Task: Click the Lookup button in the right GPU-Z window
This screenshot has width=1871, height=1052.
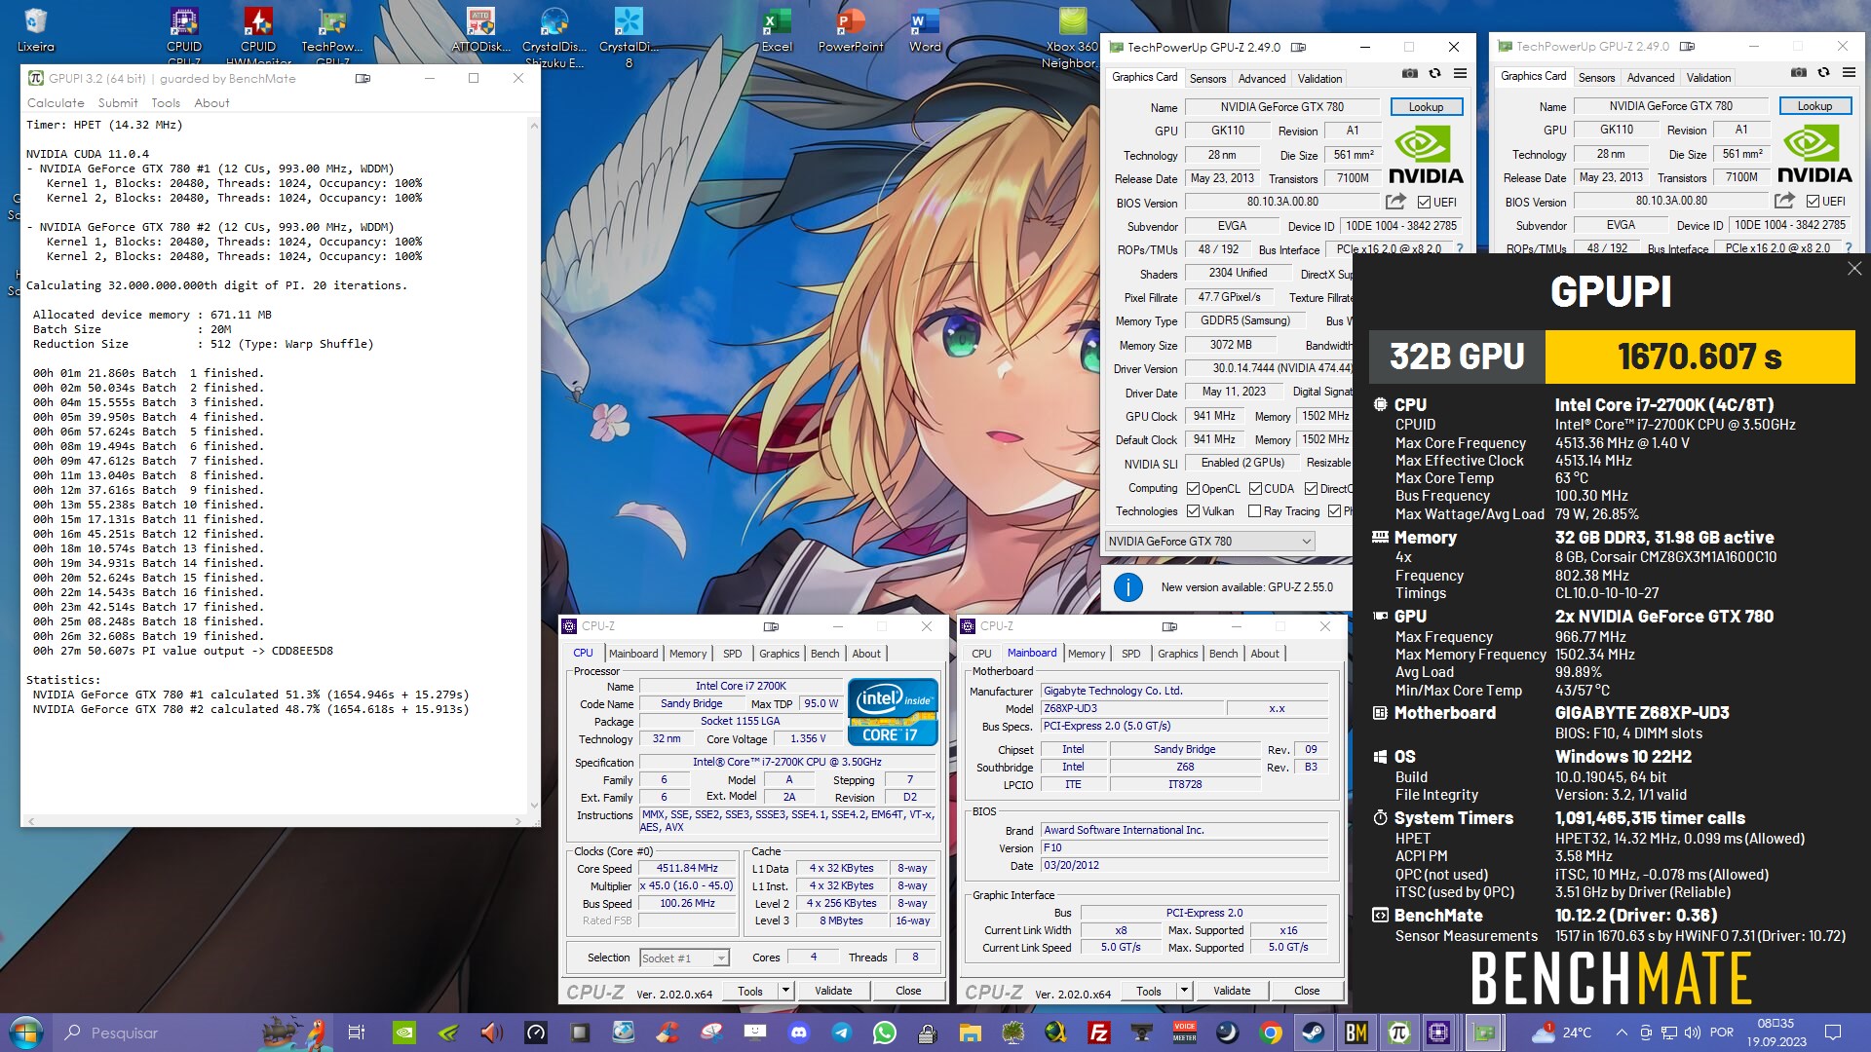Action: click(x=1814, y=106)
